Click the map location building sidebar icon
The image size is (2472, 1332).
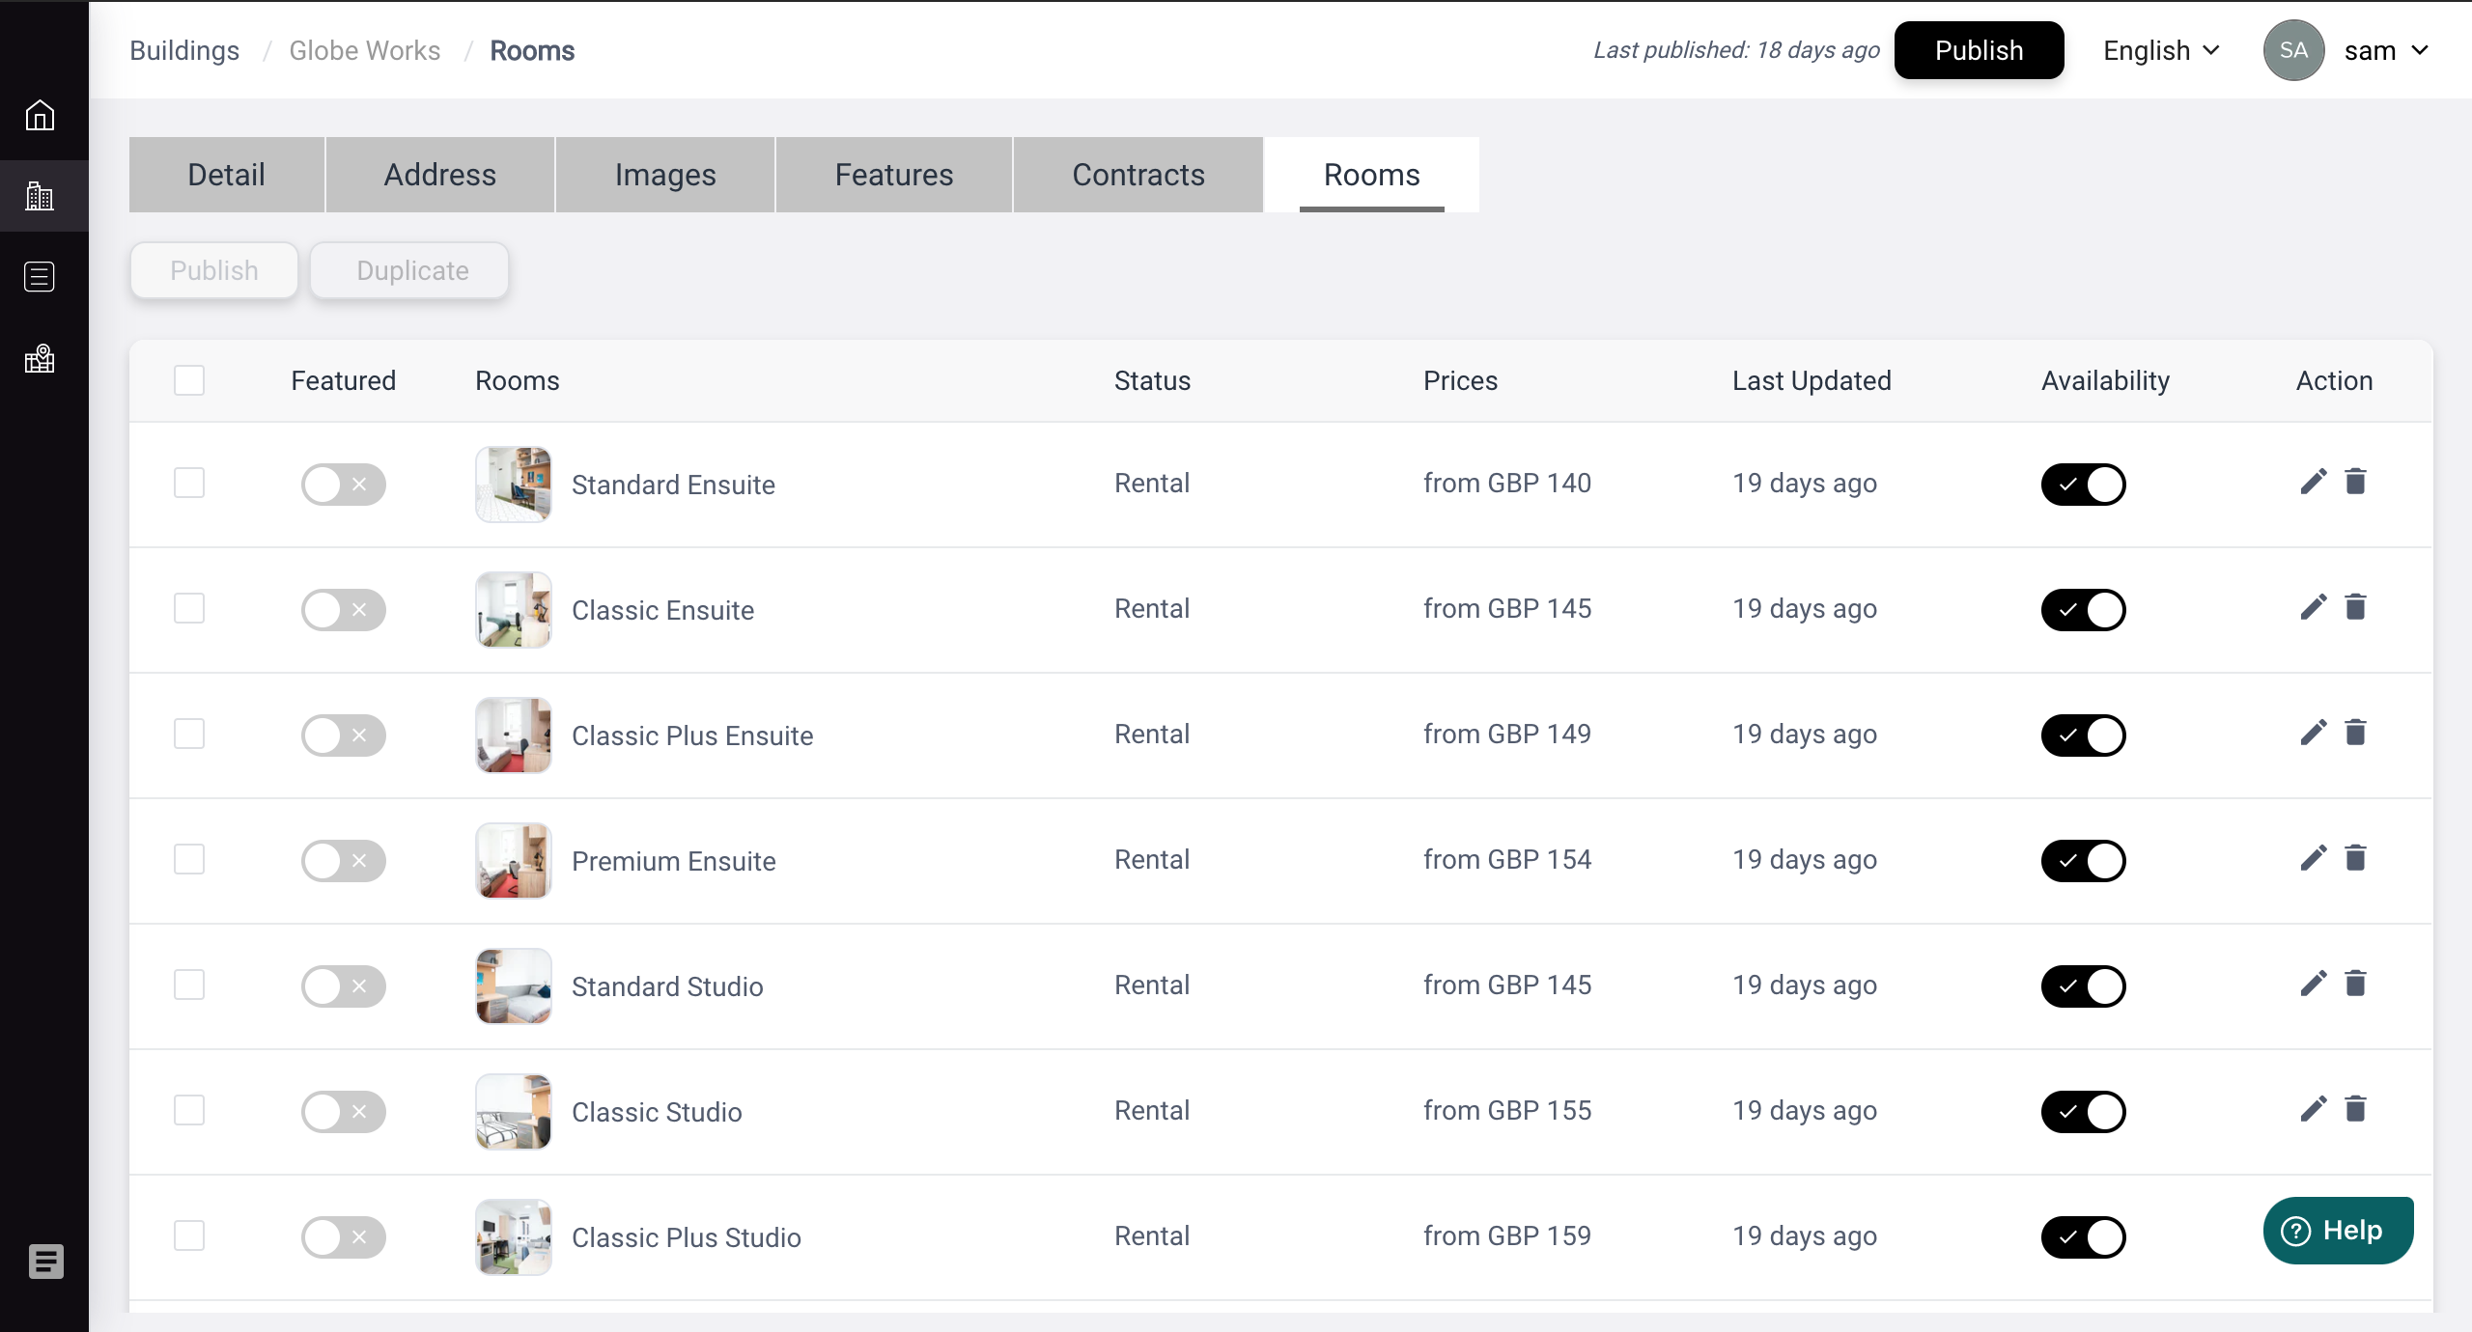[x=40, y=359]
